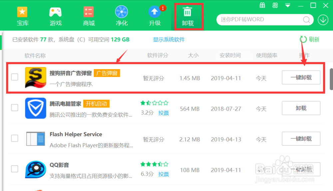Click the Flash Helper Service icon
Screen dimensions: 333x191
tap(36, 139)
